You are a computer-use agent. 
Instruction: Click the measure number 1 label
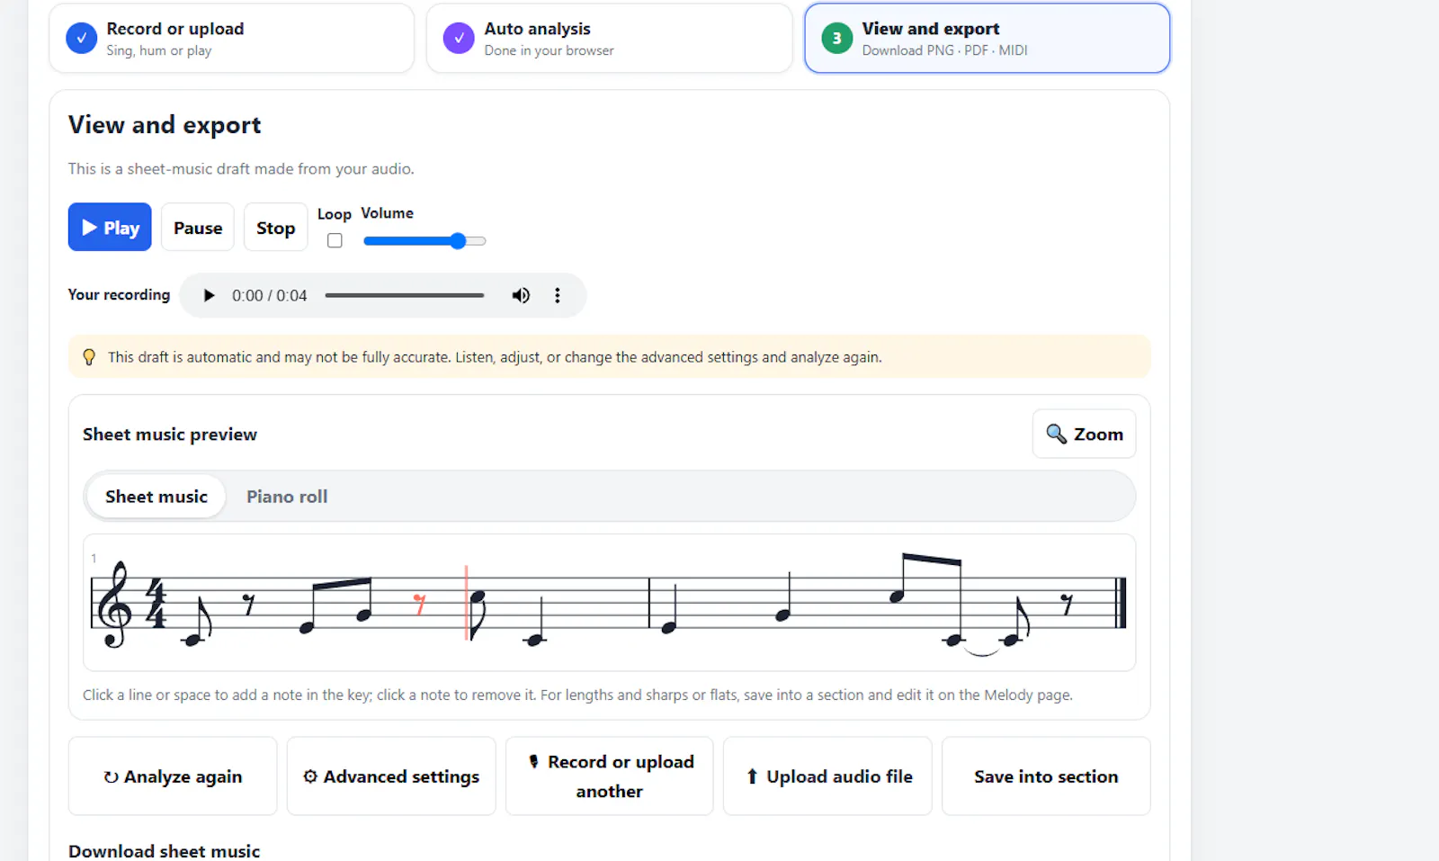tap(94, 559)
